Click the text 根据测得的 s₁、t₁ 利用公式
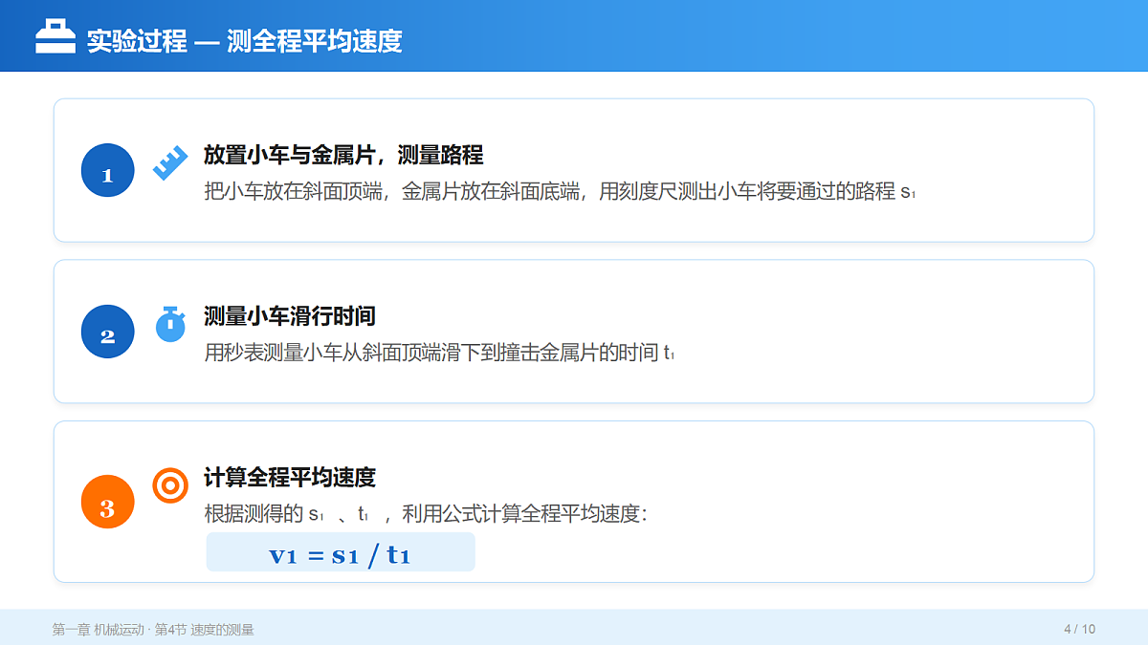This screenshot has width=1148, height=645. 427,514
